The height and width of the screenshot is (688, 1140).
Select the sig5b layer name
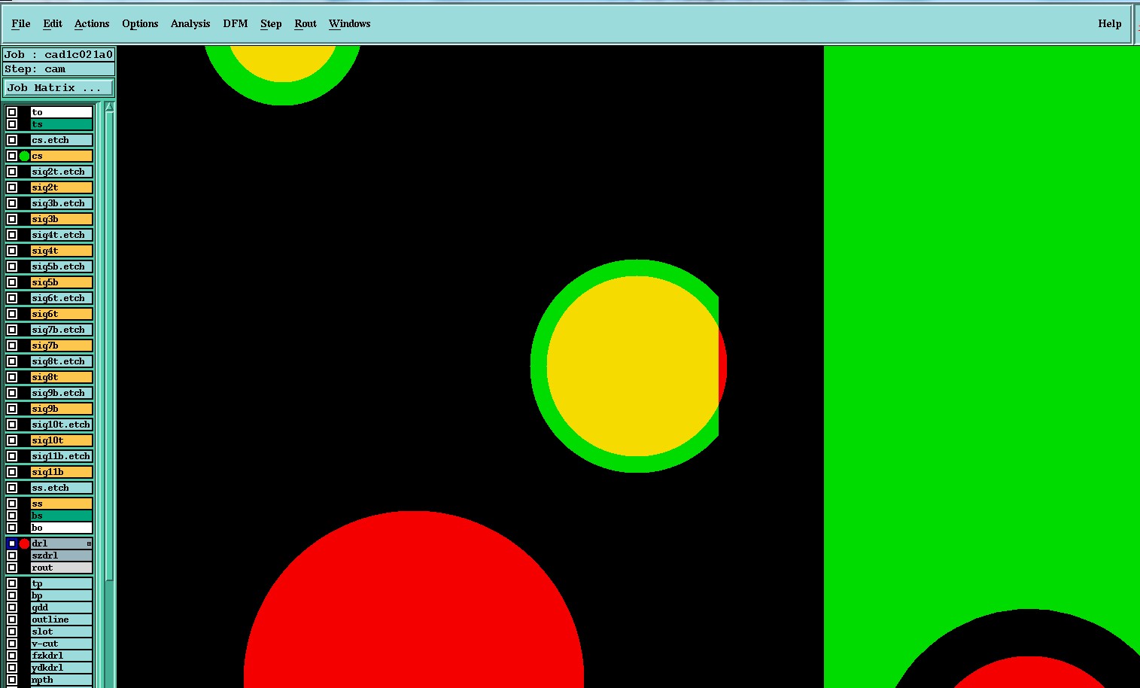(x=62, y=282)
